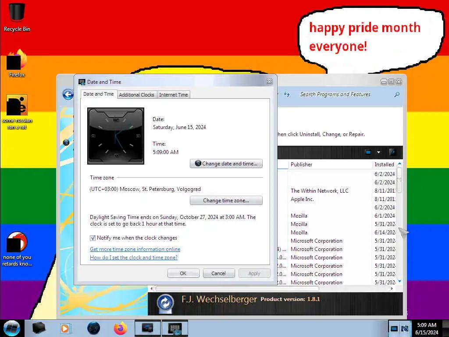Open the Firefox desktop shortcut
The image size is (449, 337).
pyautogui.click(x=17, y=63)
